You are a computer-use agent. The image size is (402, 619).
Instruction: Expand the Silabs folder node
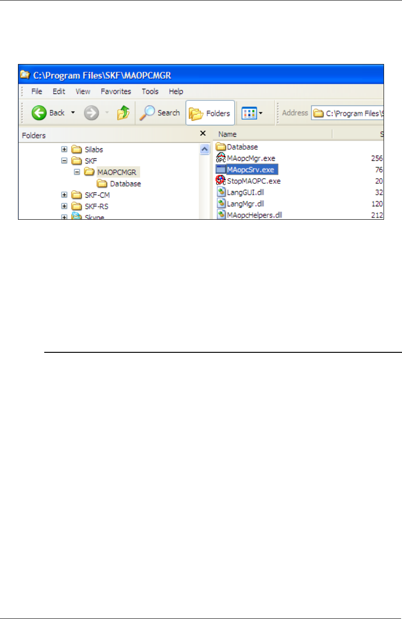coord(65,149)
